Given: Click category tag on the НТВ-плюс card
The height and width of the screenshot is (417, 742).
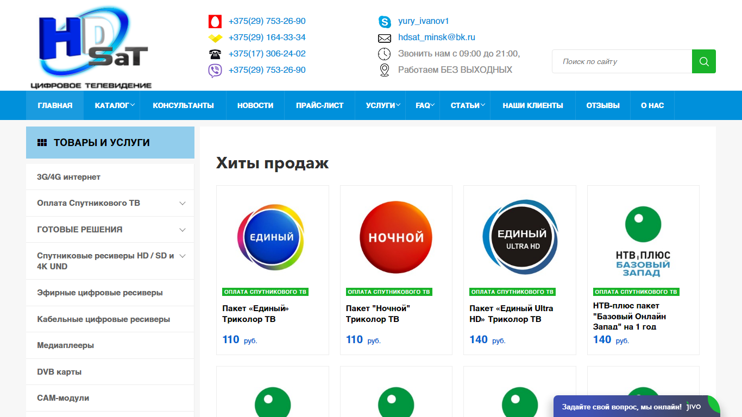Looking at the screenshot, I should (x=636, y=292).
